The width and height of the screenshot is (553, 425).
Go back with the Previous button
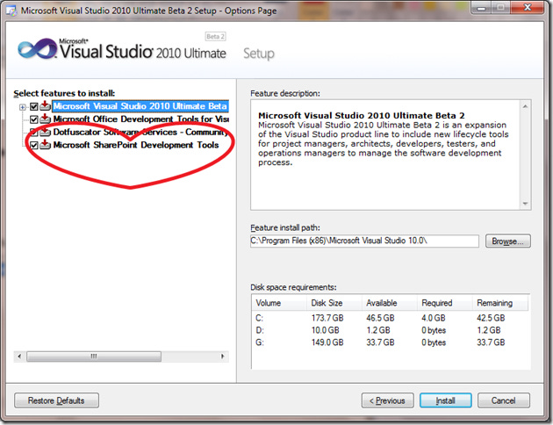tap(387, 400)
